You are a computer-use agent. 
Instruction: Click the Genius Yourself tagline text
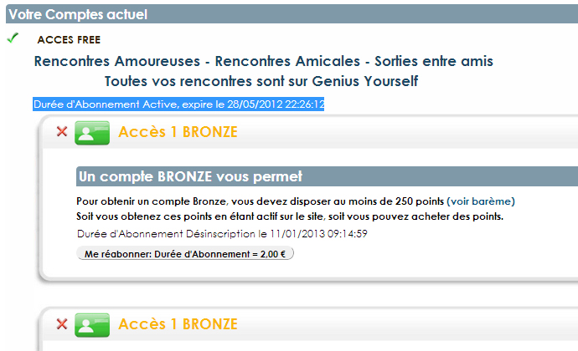point(261,81)
